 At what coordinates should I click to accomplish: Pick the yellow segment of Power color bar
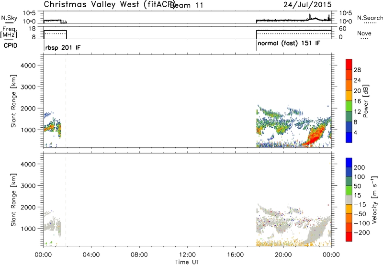(x=349, y=96)
